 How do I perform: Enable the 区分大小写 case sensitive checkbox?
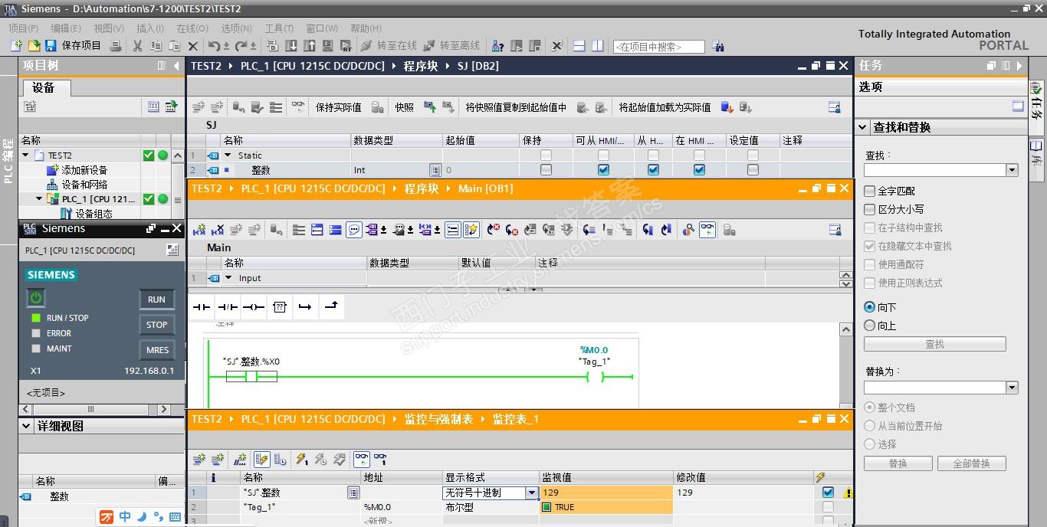(x=869, y=209)
